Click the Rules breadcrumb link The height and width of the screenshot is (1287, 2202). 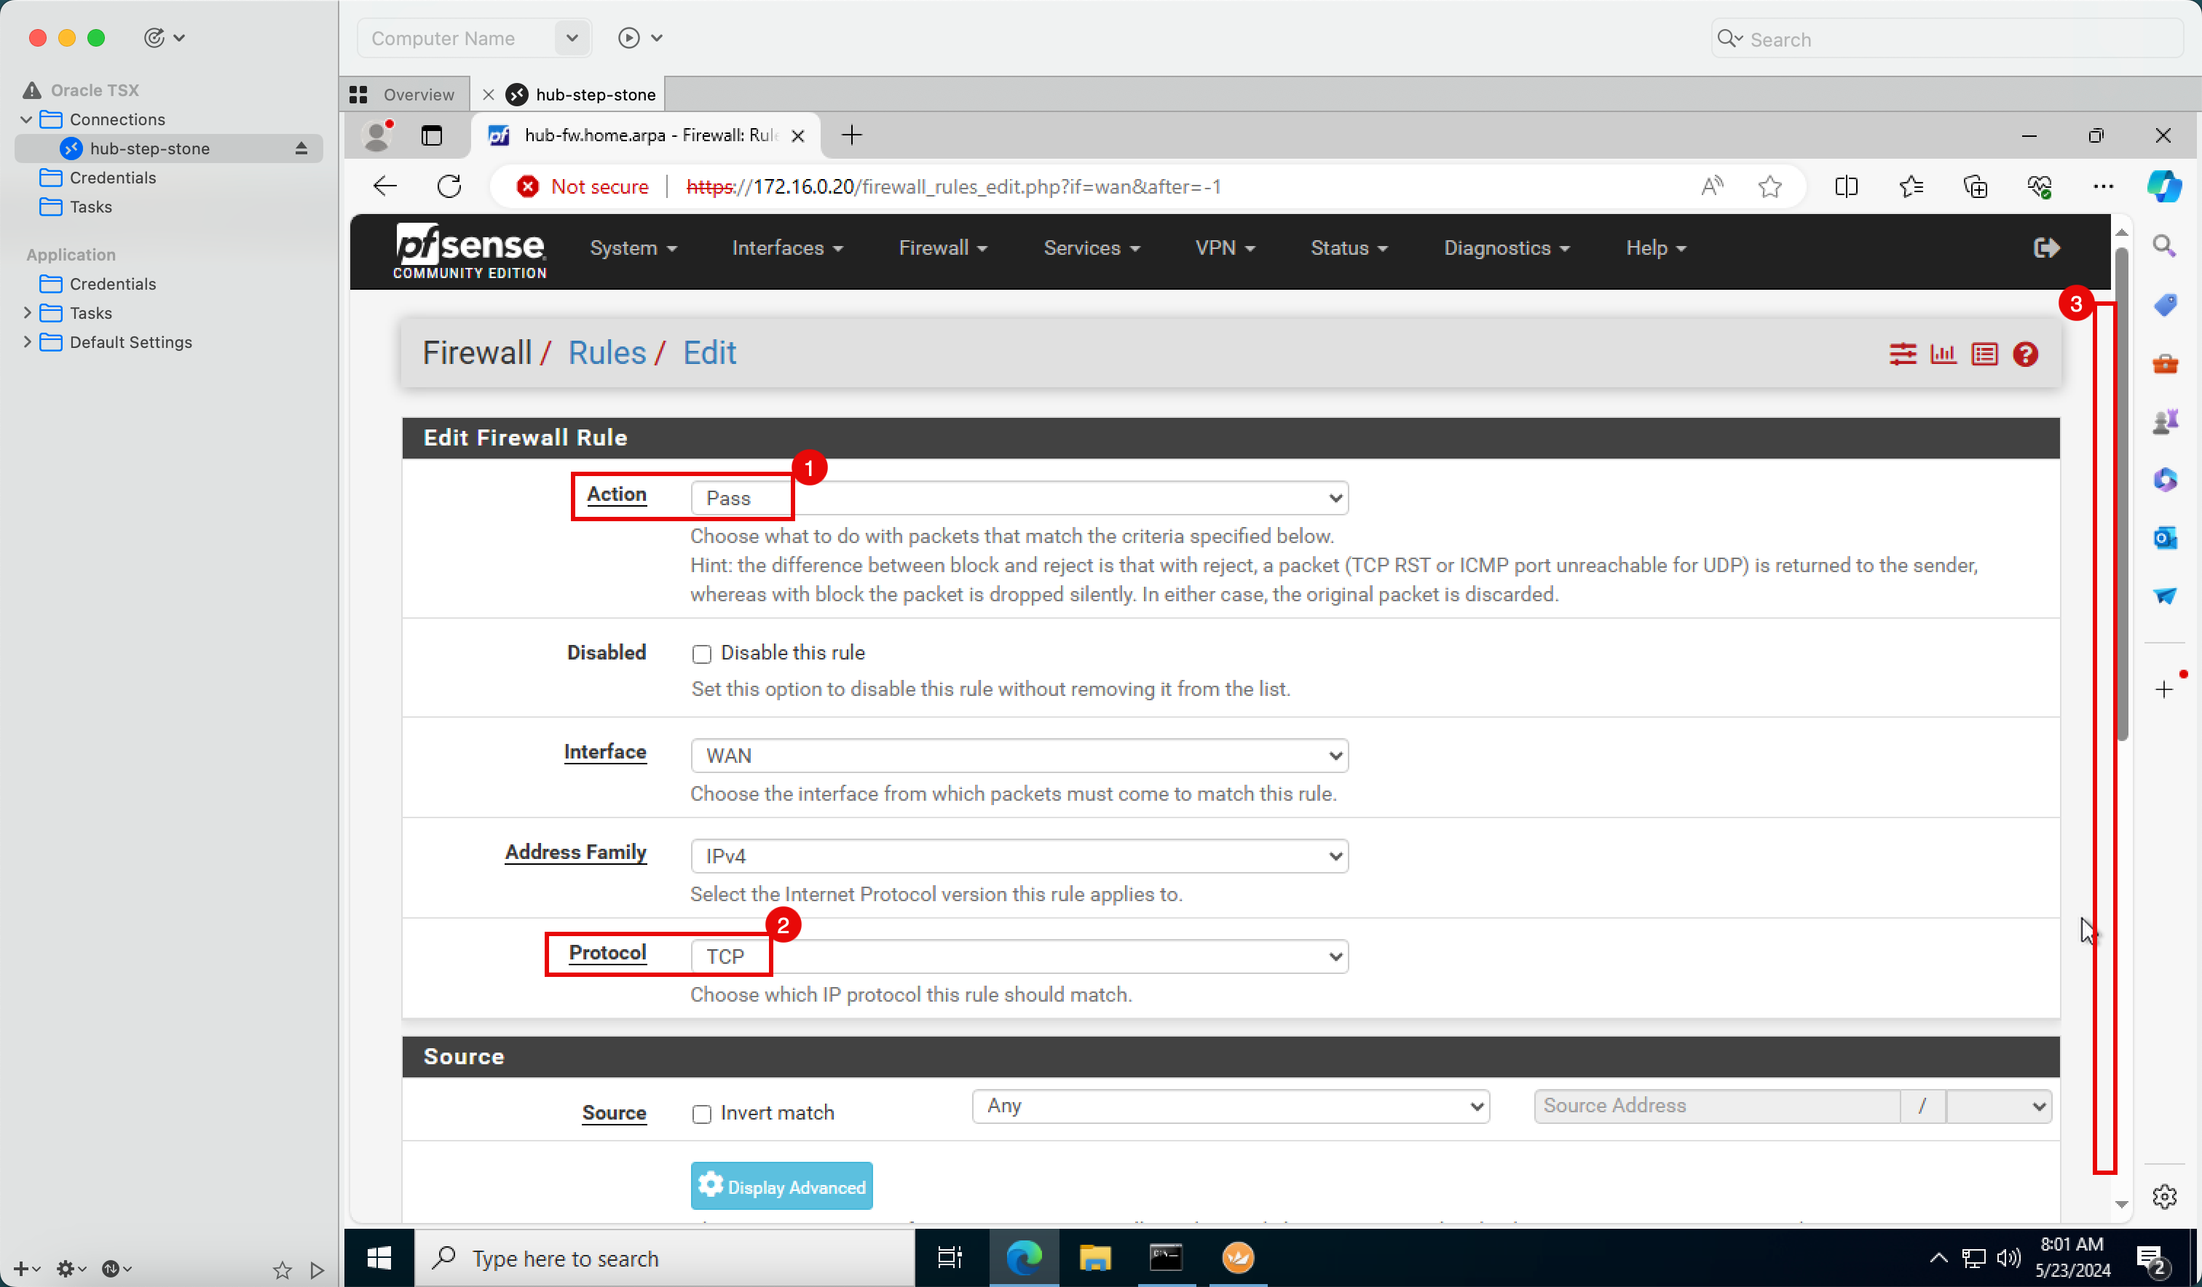(605, 352)
